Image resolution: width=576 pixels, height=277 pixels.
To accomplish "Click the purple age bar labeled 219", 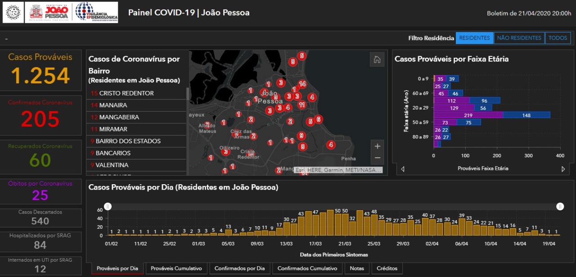I will [x=468, y=115].
